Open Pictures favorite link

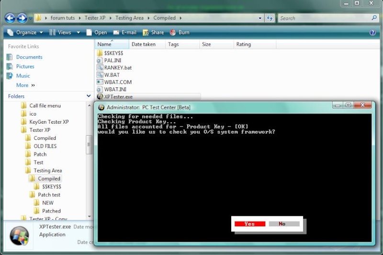[x=25, y=66]
